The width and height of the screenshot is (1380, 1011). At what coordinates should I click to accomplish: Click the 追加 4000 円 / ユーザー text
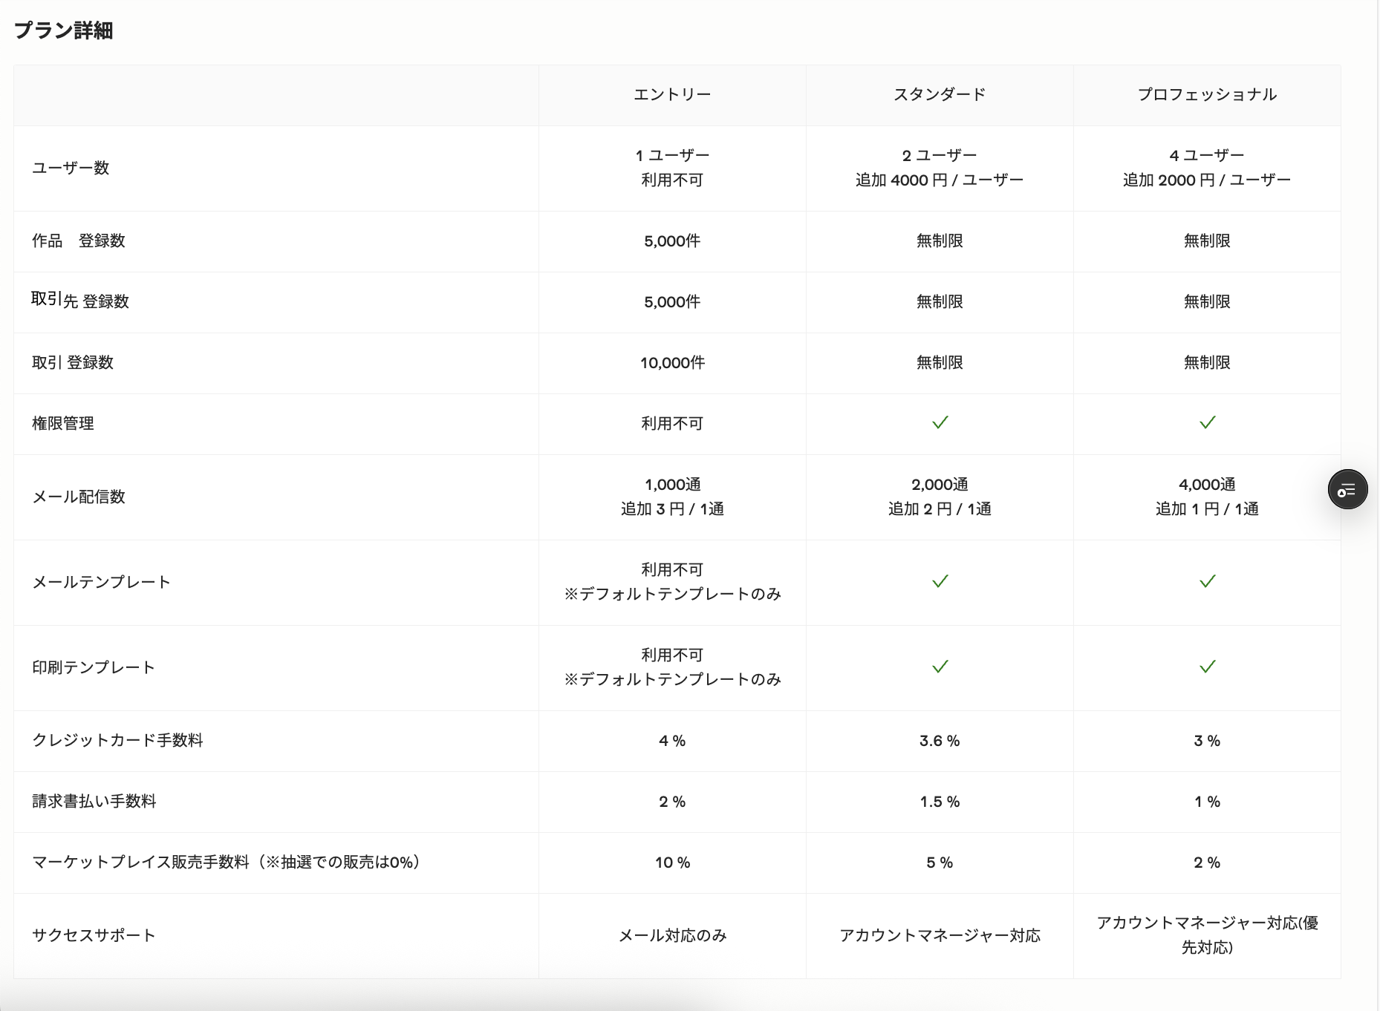(x=939, y=179)
